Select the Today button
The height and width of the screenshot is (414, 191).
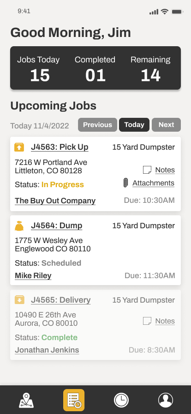pyautogui.click(x=134, y=125)
